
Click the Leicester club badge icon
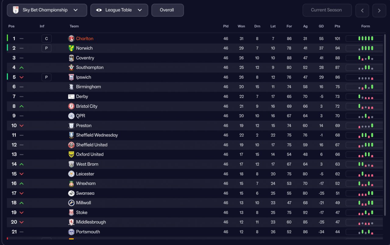[x=71, y=174]
